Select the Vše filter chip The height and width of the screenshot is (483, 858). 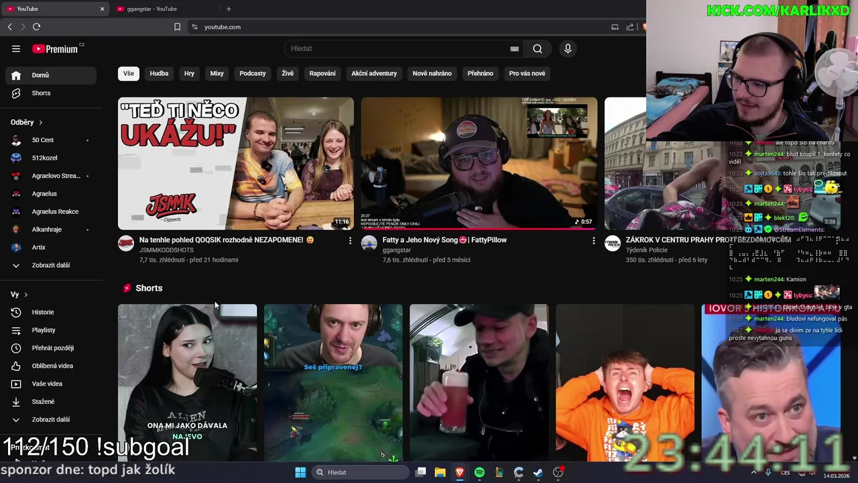click(128, 73)
